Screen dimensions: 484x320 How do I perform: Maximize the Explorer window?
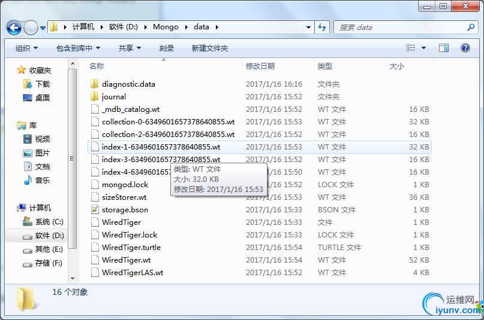tap(443, 6)
